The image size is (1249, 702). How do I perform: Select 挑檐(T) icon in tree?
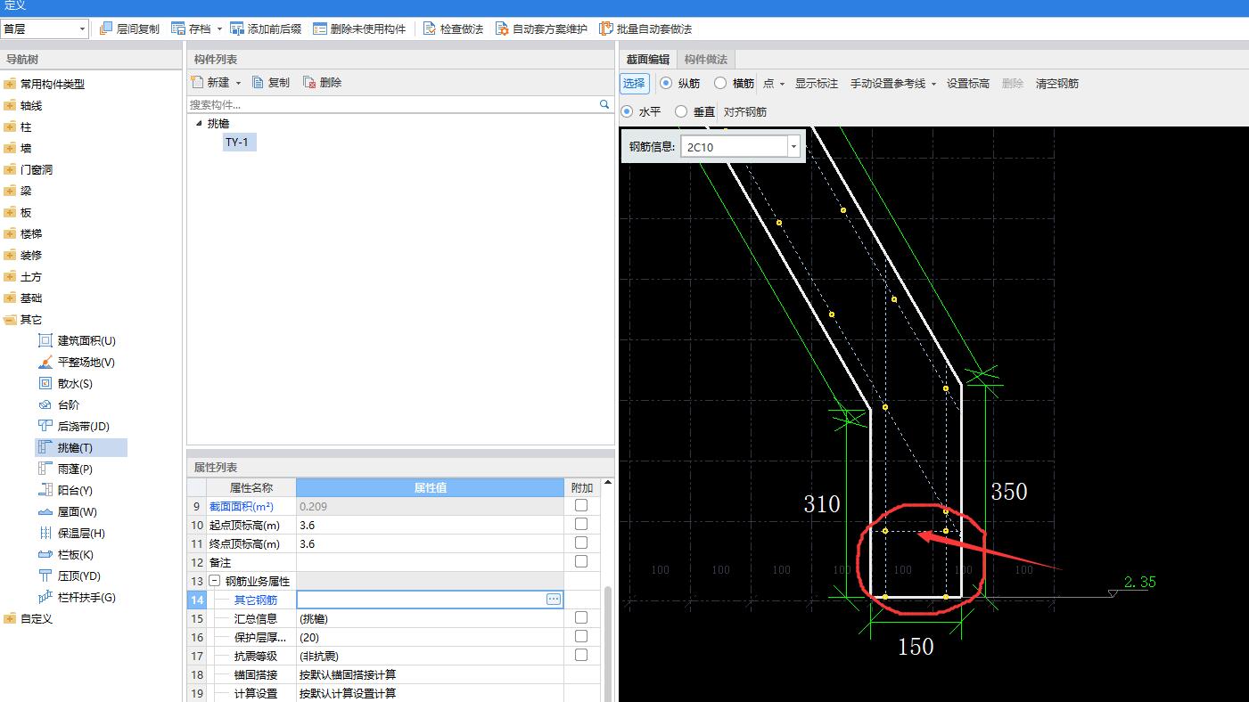[45, 447]
